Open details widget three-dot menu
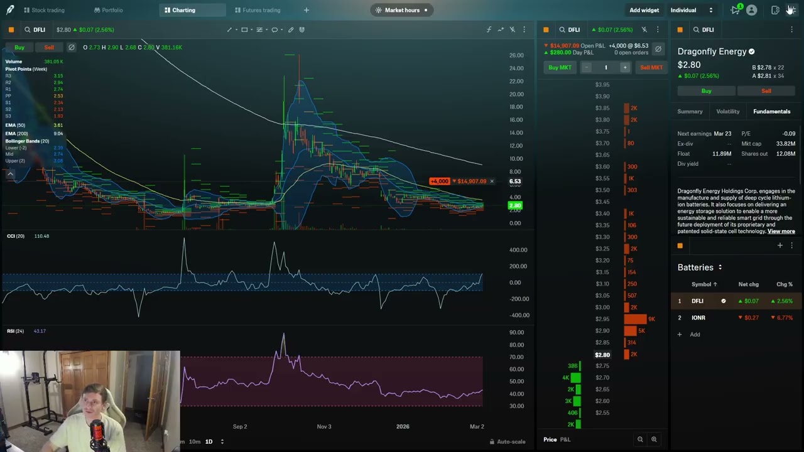The image size is (804, 452). pos(791,30)
